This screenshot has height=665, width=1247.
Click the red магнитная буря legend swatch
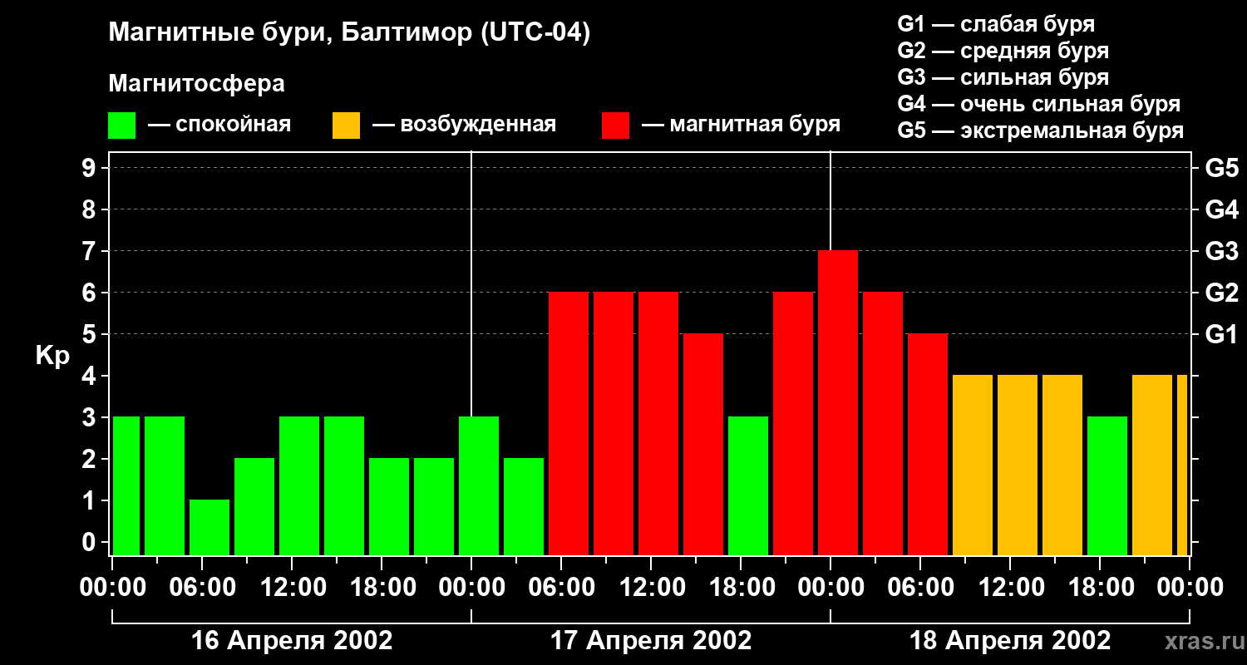615,126
